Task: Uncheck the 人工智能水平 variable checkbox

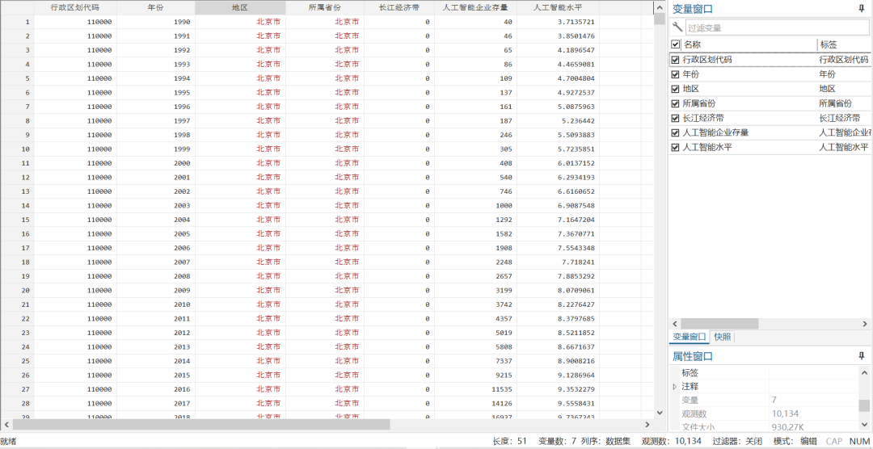Action: tap(675, 148)
